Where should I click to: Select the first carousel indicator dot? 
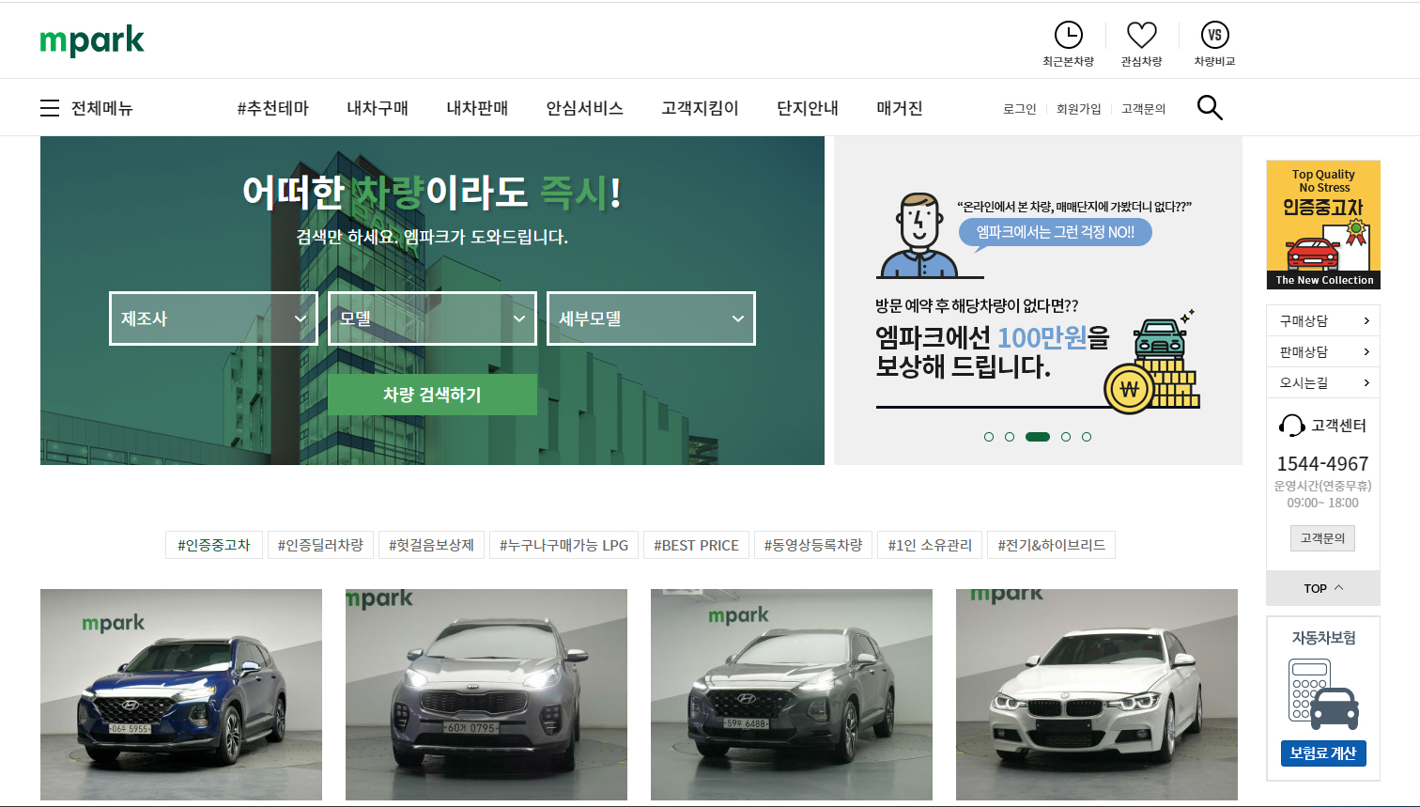click(988, 437)
